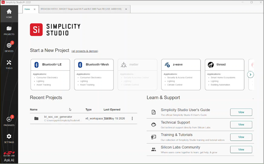
Task: Click Silicon Labs Community title text
Action: click(180, 147)
